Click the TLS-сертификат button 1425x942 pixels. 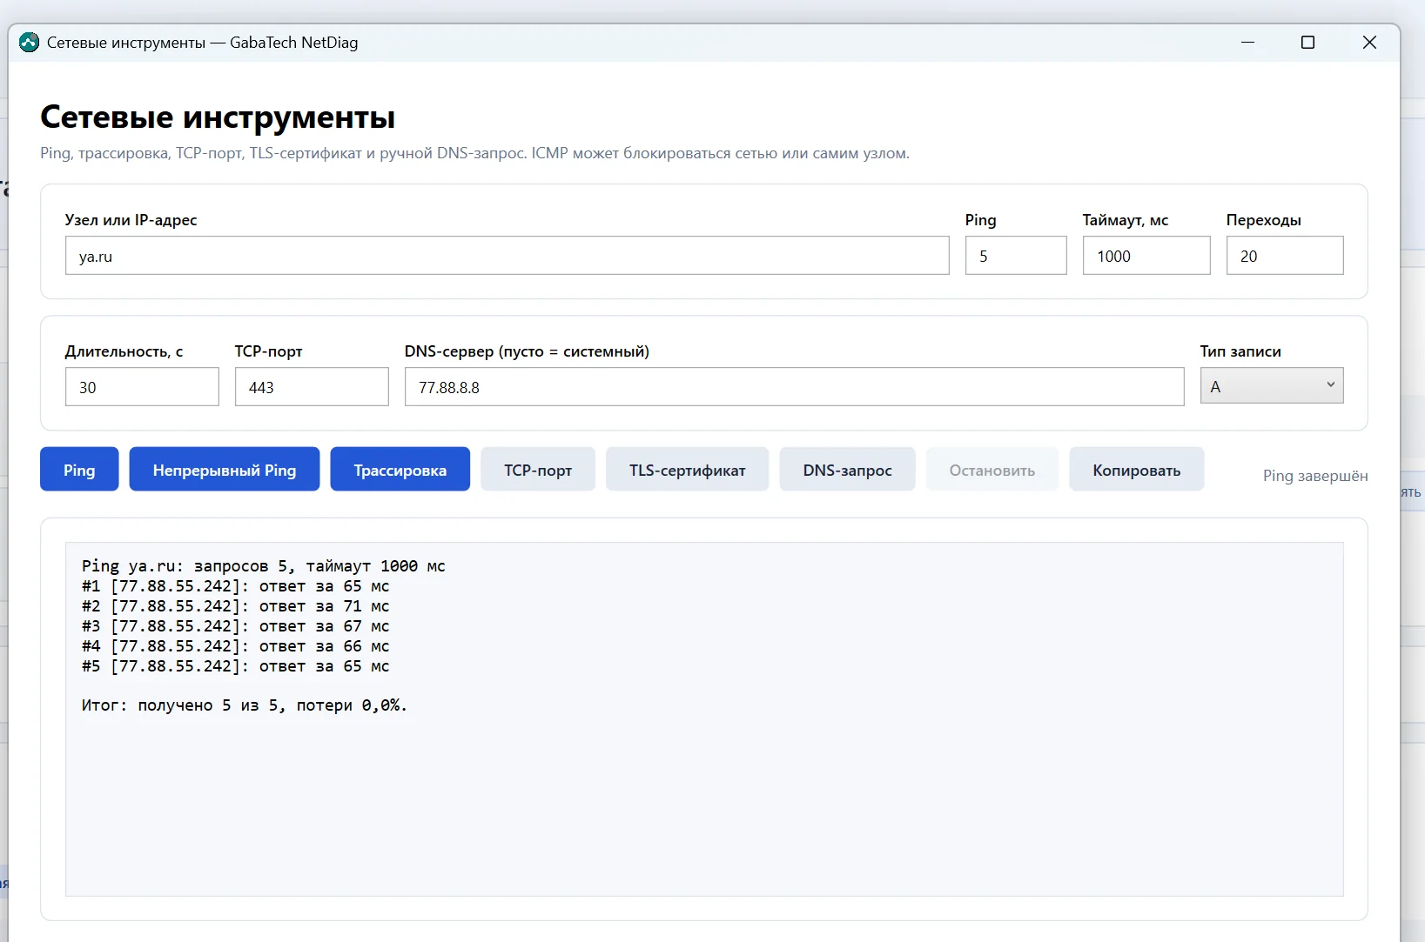point(688,470)
